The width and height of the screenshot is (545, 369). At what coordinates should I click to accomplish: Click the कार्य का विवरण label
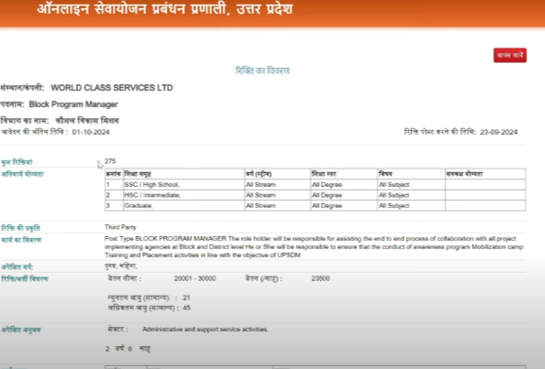(22, 240)
